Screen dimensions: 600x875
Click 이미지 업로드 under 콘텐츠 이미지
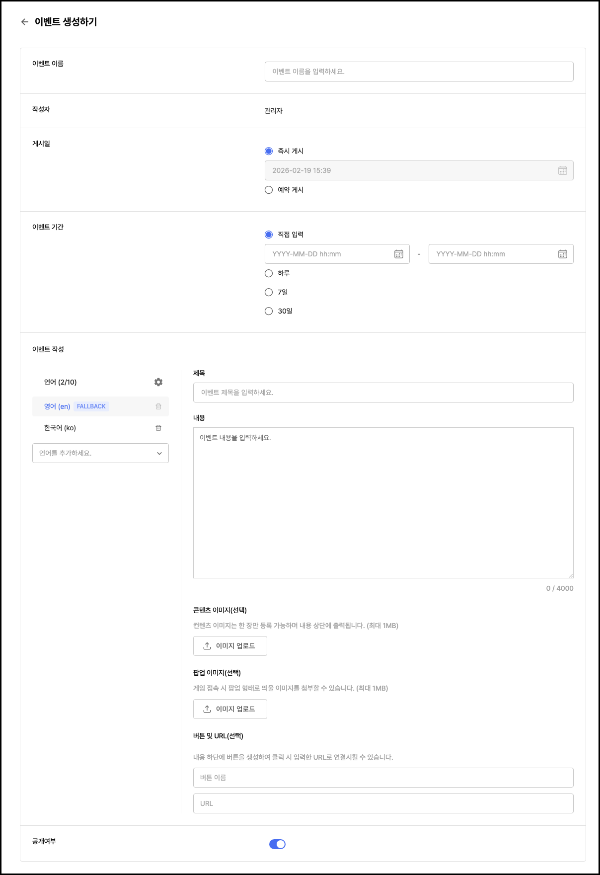point(230,646)
